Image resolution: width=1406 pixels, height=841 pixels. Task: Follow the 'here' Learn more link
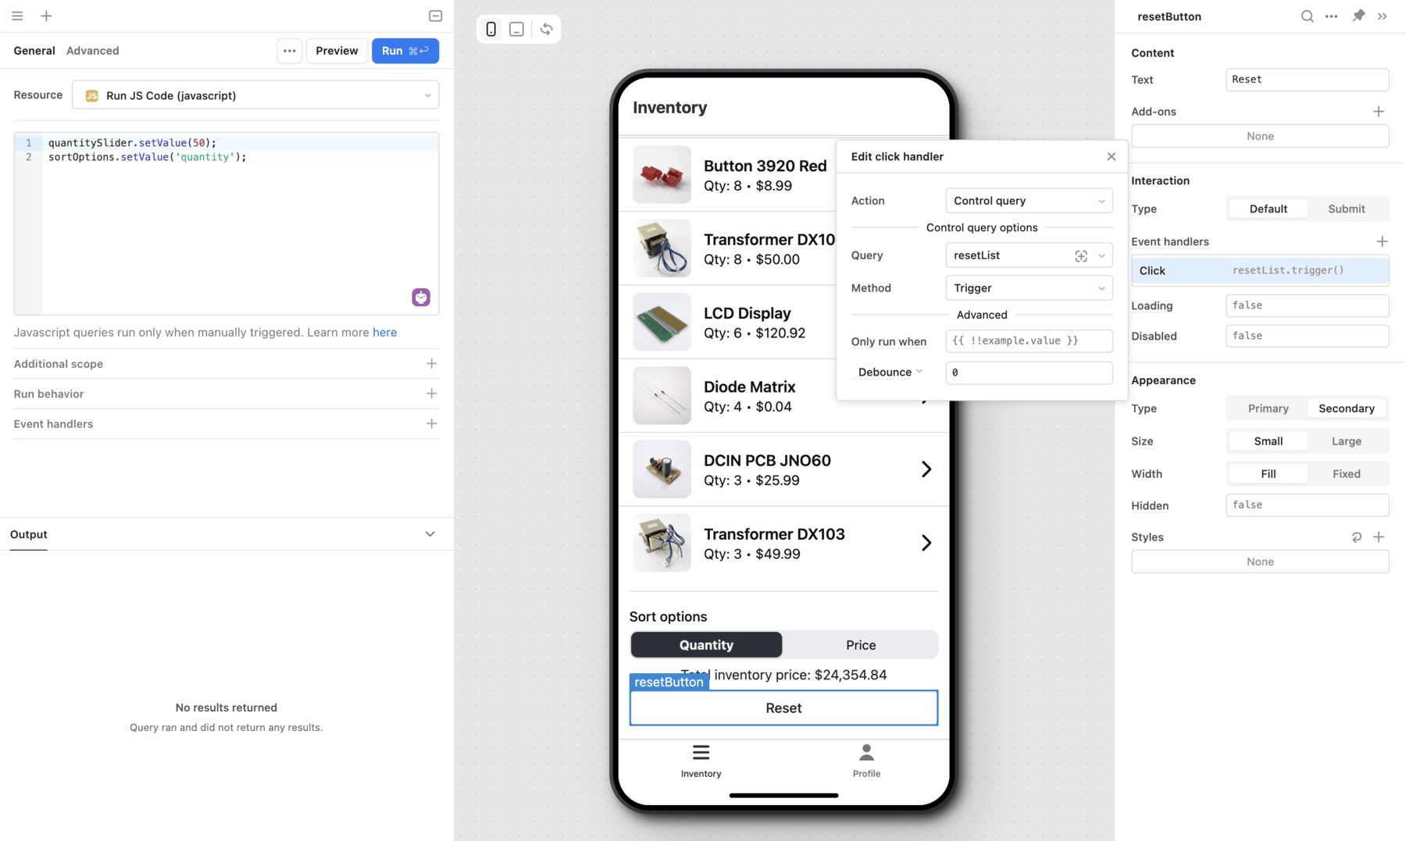pos(384,333)
